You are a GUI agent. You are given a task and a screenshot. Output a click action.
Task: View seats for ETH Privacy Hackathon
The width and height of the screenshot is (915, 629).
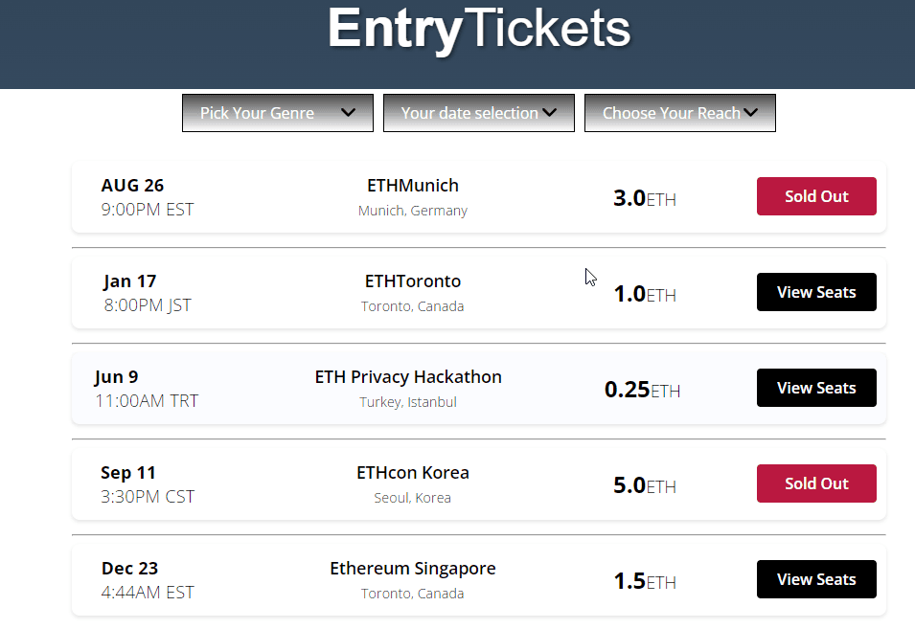[x=816, y=388]
